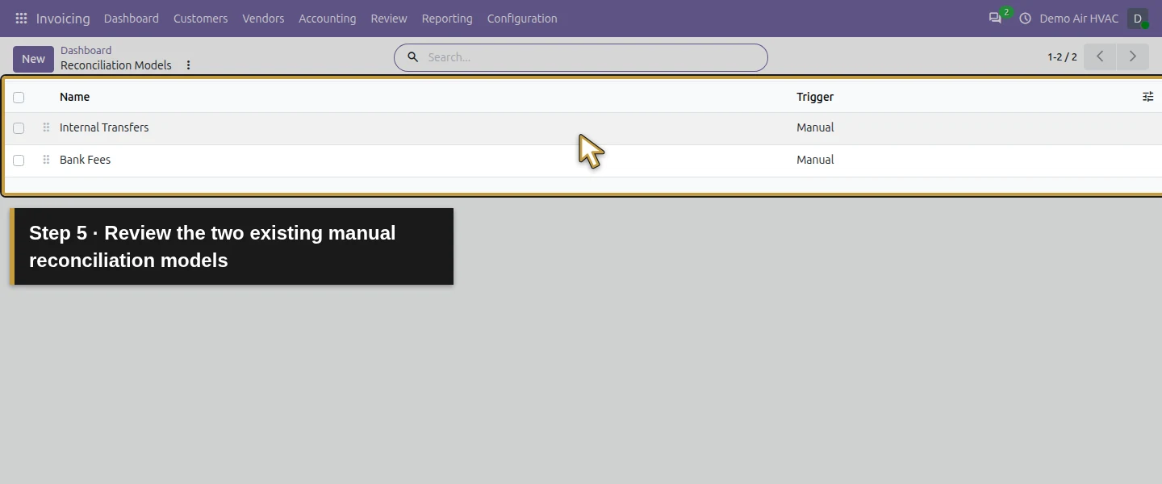
Task: Click the clock activities icon
Action: click(1025, 18)
